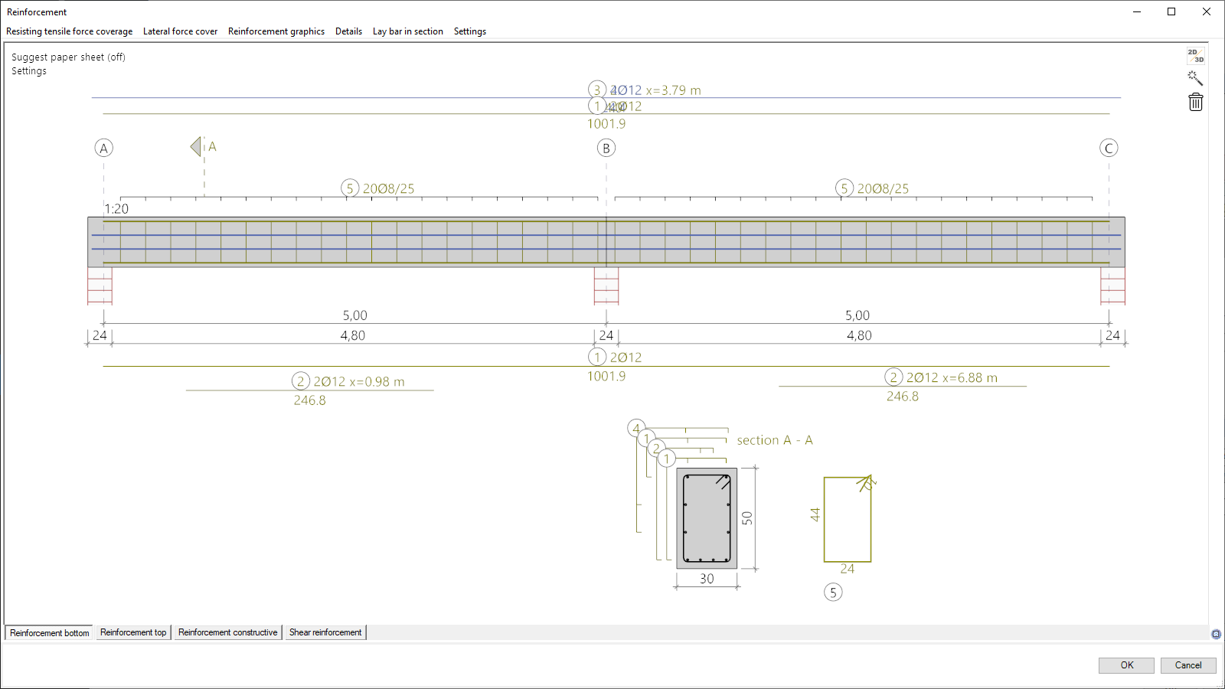The height and width of the screenshot is (689, 1225).
Task: Select axis marker B circle
Action: pos(606,148)
